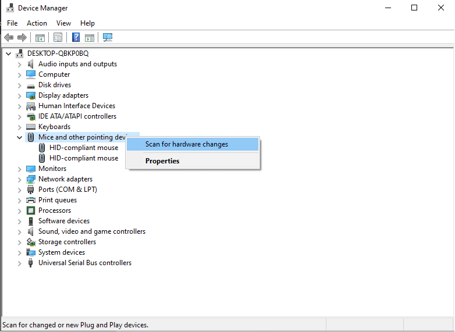This screenshot has width=455, height=332.
Task: Expand the Audio inputs and outputs node
Action: click(19, 64)
